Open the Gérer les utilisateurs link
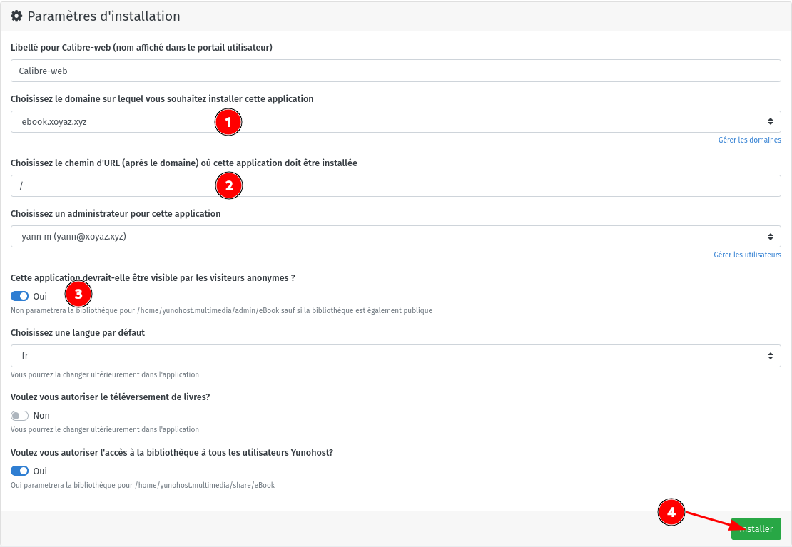 pyautogui.click(x=747, y=255)
